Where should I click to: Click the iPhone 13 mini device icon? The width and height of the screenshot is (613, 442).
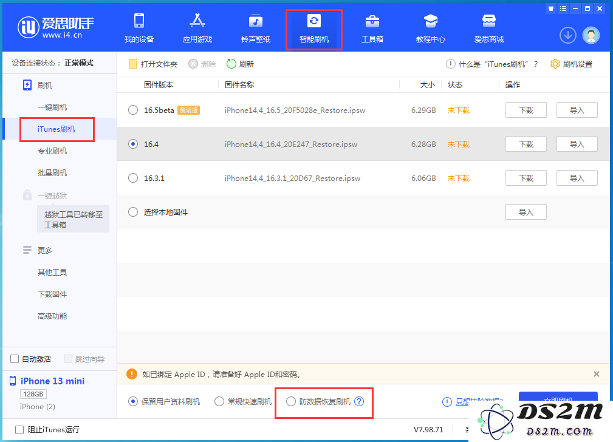tap(13, 381)
